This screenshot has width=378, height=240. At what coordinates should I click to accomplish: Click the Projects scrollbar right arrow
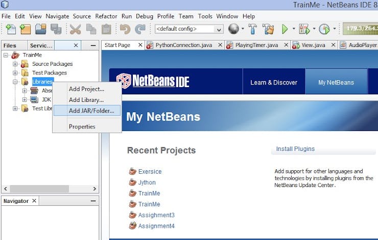[x=94, y=189]
